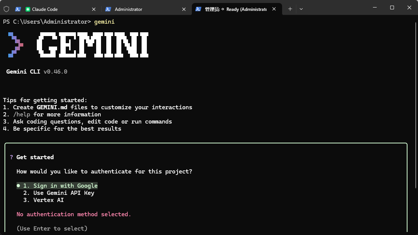Click 'Tips for getting started:' line
The width and height of the screenshot is (418, 235).
coord(45,100)
